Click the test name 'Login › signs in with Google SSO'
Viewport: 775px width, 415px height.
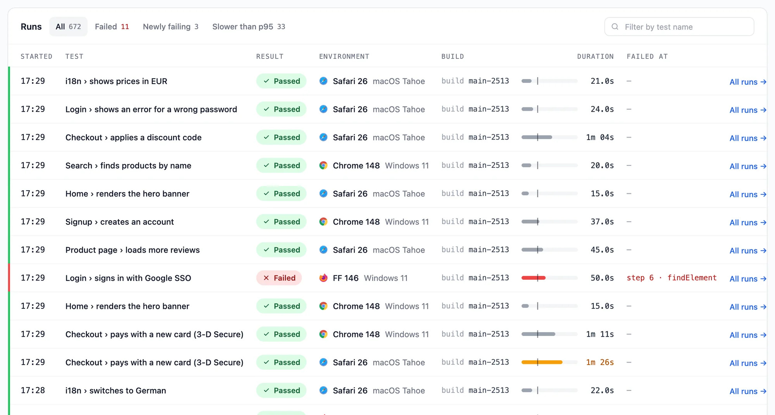coord(128,278)
